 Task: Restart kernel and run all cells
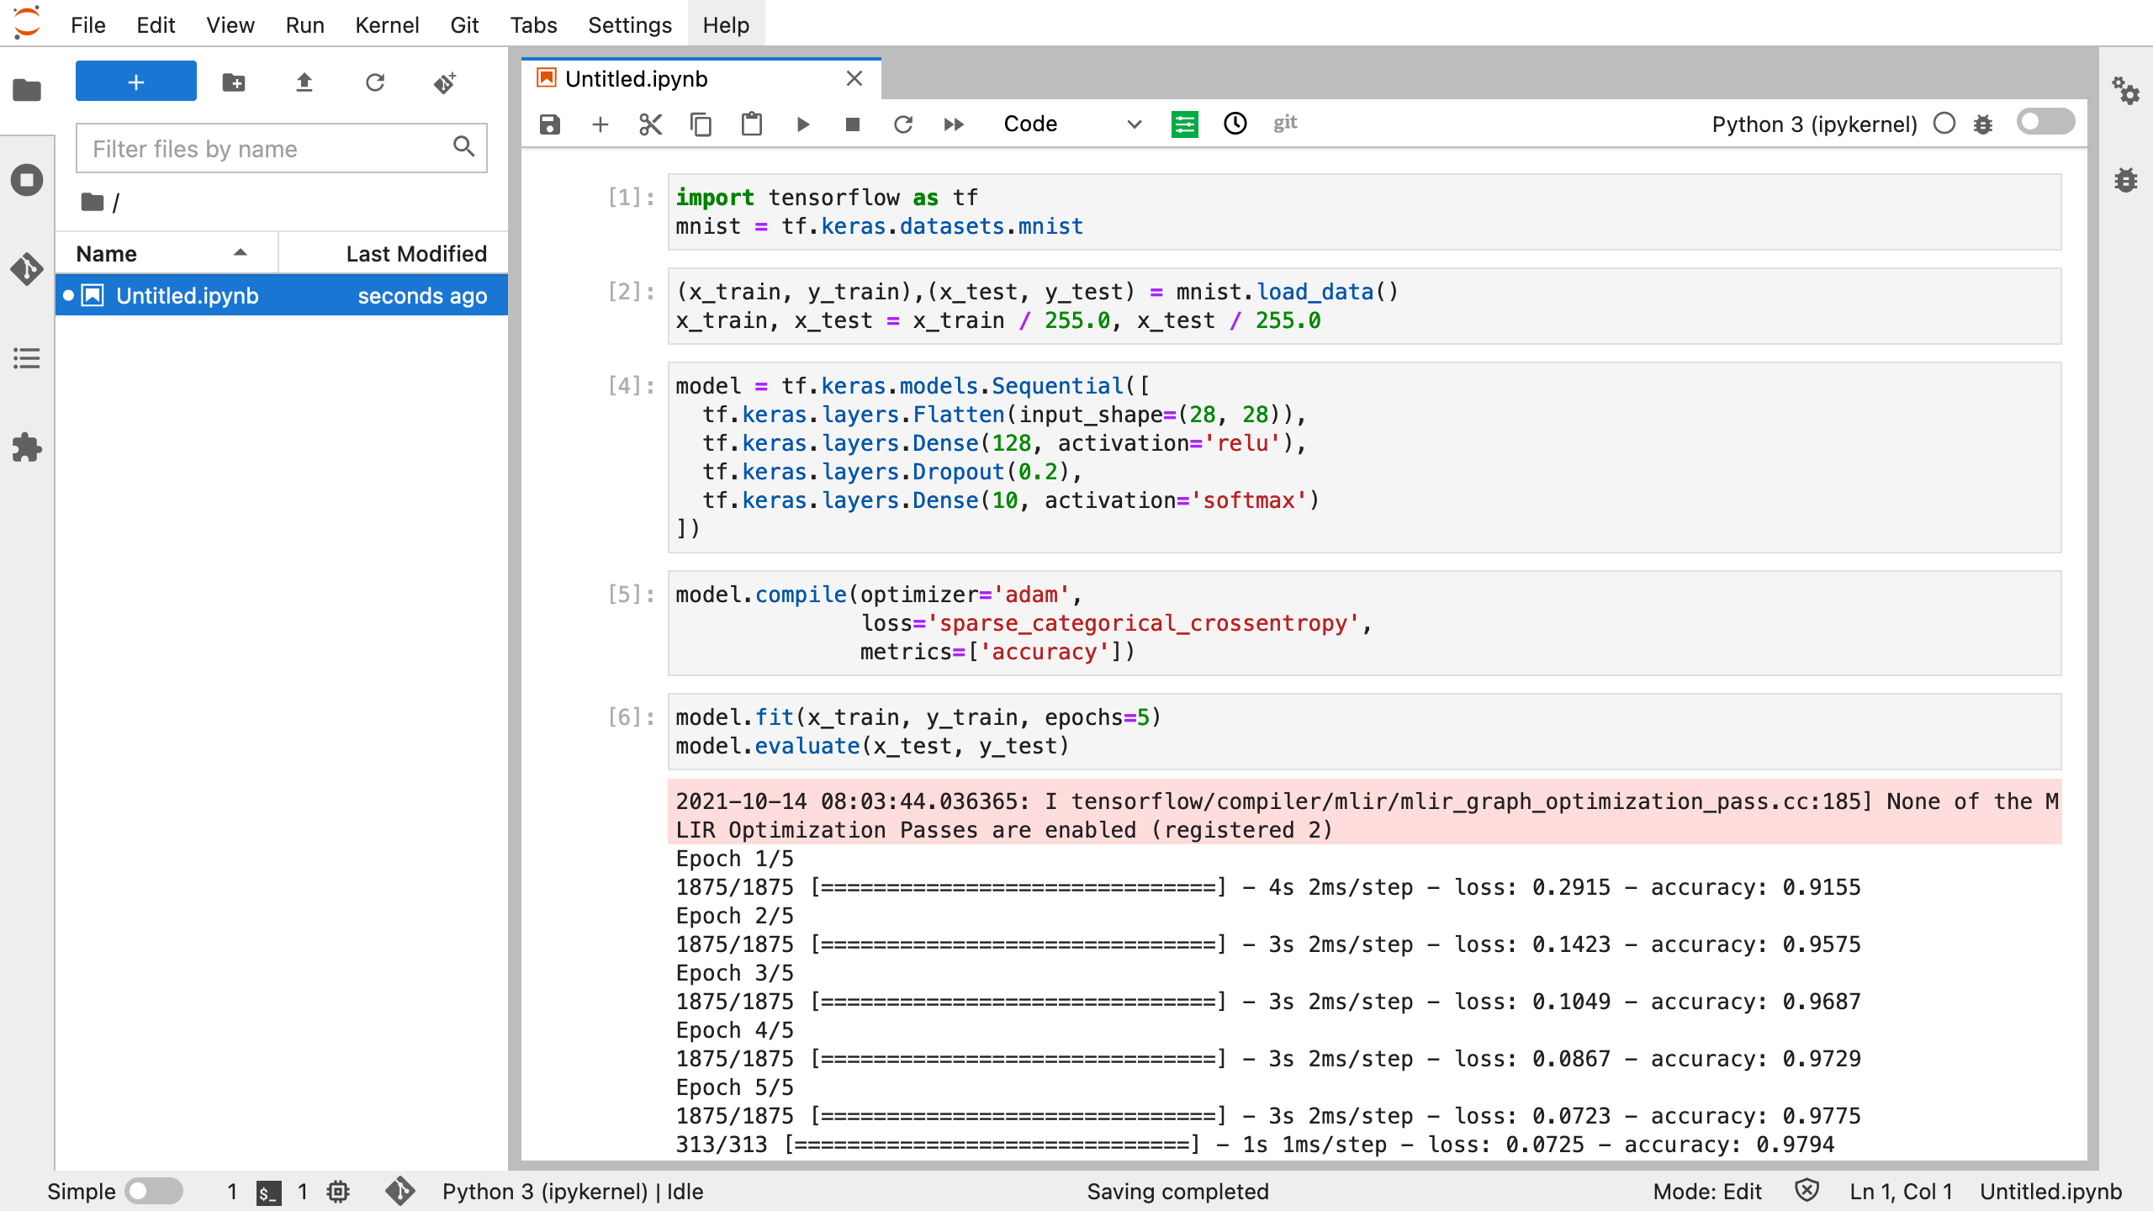click(954, 124)
